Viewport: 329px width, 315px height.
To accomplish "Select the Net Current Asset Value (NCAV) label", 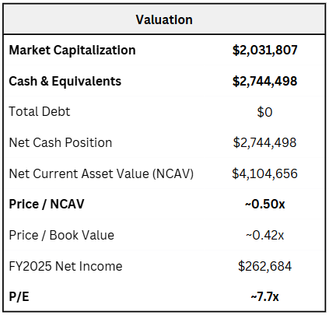I will click(101, 173).
